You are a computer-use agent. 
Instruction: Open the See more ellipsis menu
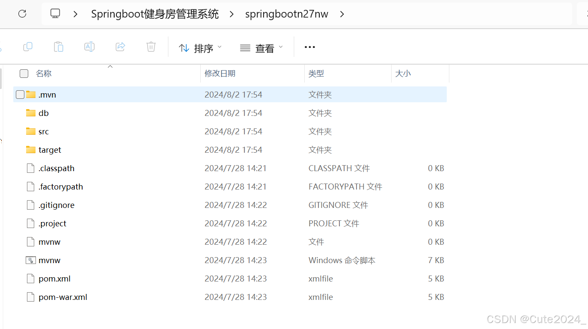[309, 47]
